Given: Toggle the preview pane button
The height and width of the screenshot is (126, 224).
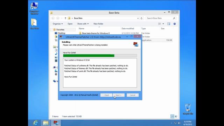Looking at the screenshot, I should click(169, 24).
